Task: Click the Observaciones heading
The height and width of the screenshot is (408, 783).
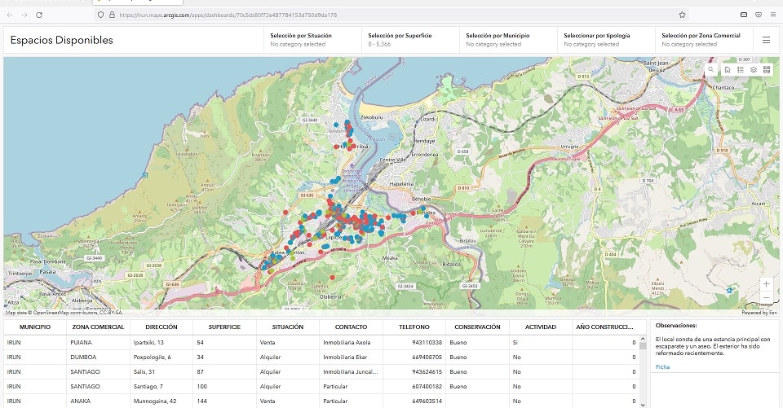Action: click(675, 325)
